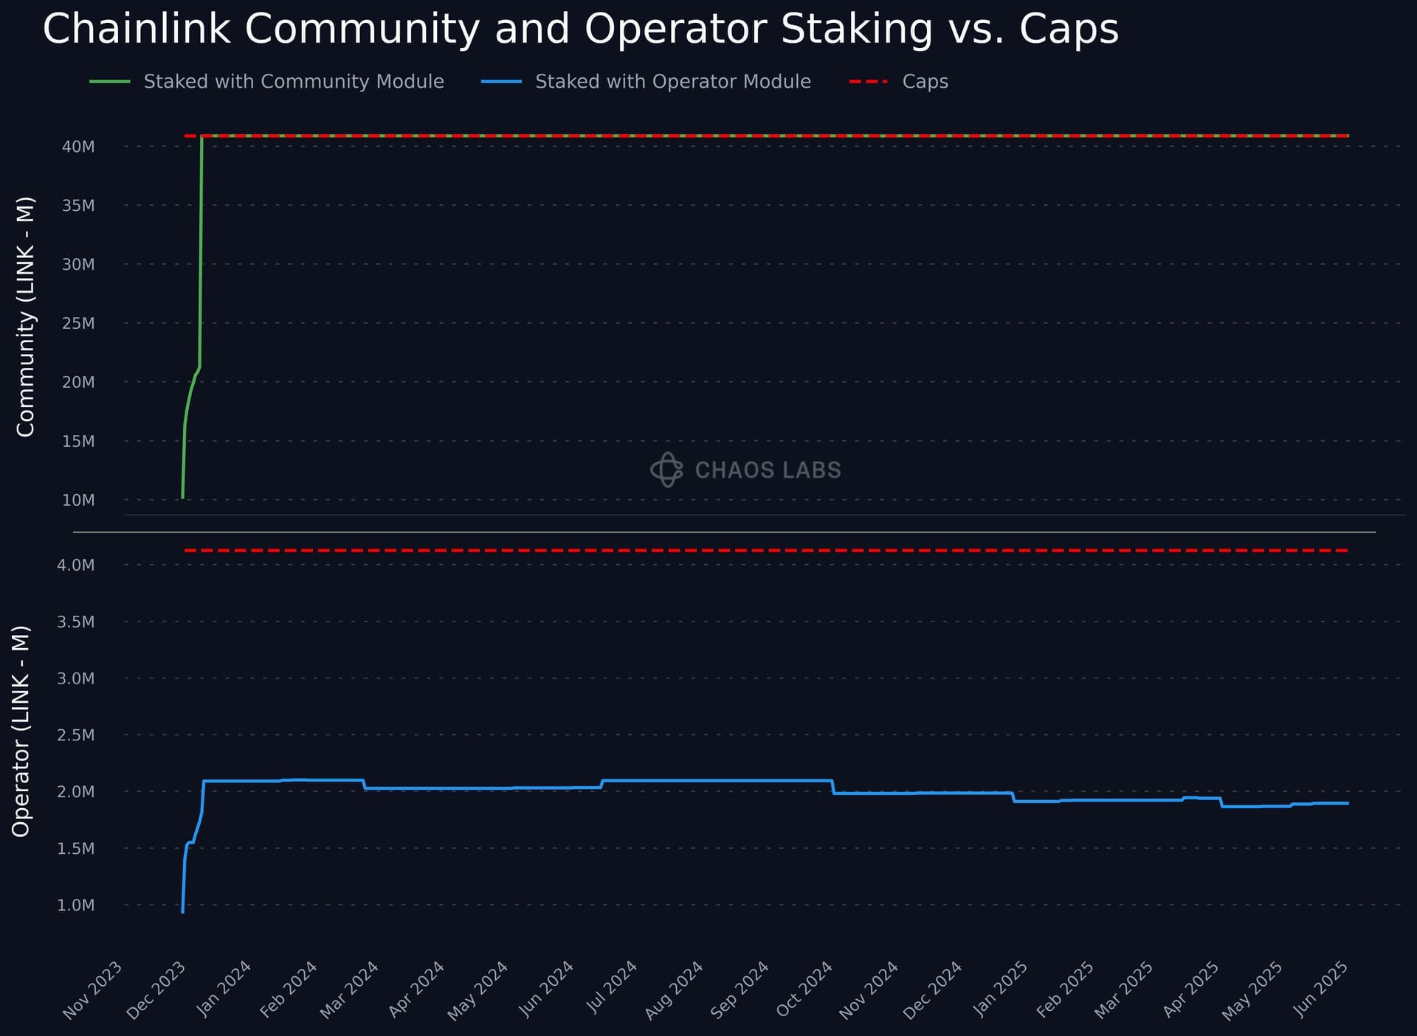
Task: Click the 'Community (LINK - M)' axis title
Action: [26, 316]
